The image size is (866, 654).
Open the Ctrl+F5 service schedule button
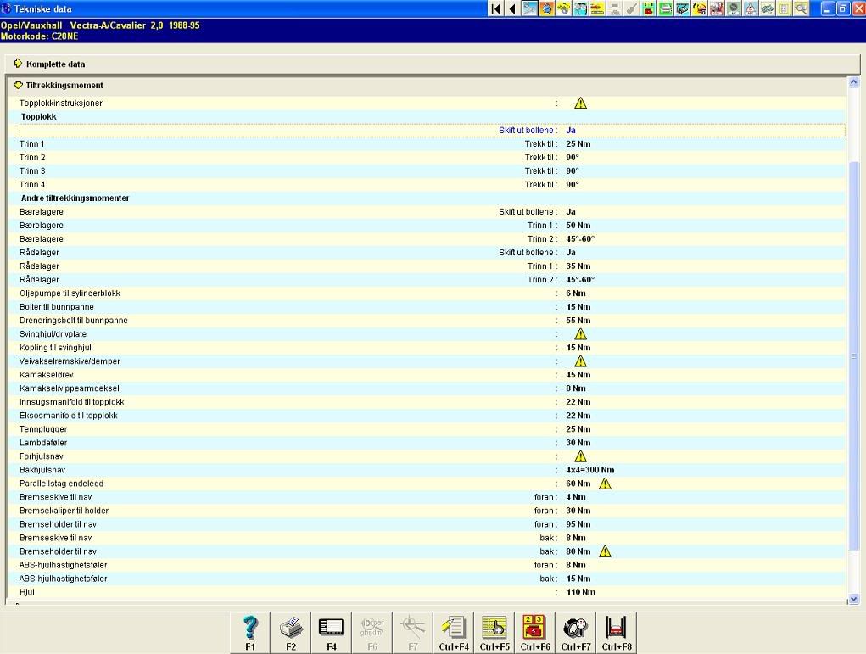click(x=494, y=633)
